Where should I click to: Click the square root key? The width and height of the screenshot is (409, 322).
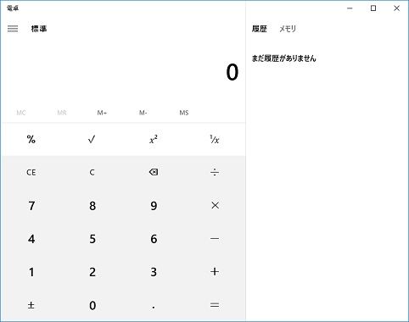[92, 140]
